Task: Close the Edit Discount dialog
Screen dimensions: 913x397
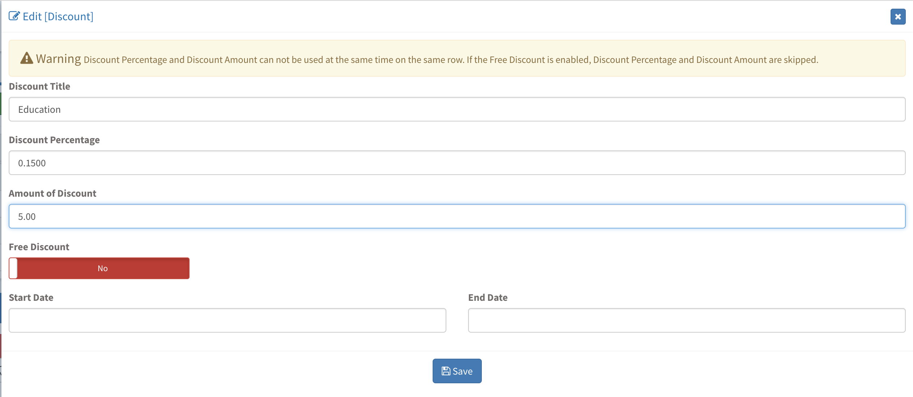Action: [x=898, y=17]
